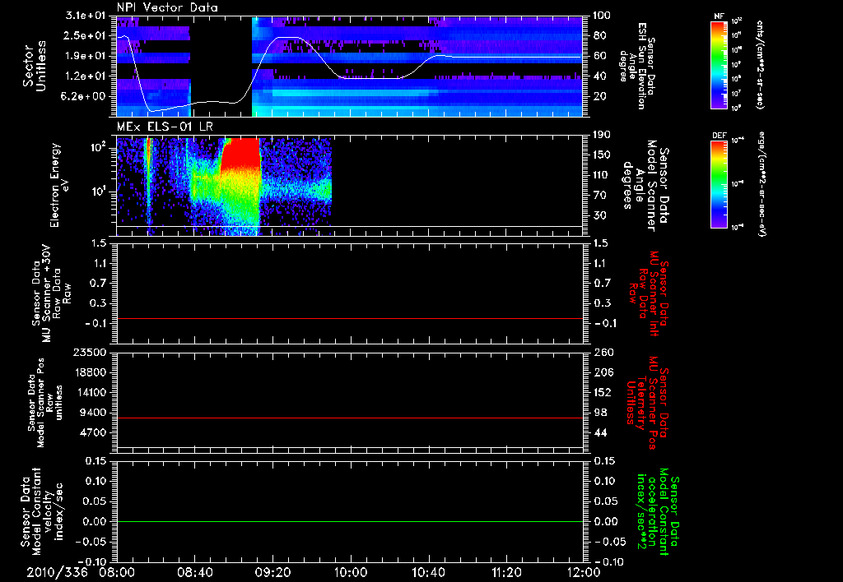Click the '152' telemetry axis value
Image resolution: width=843 pixels, height=582 pixels.
click(602, 392)
